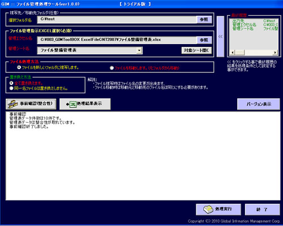Click the ファイル整備管理表 sheet combo box

tap(89, 50)
